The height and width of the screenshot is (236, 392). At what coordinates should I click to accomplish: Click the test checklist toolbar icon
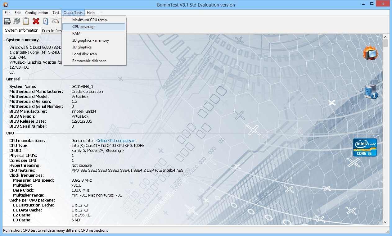point(46,21)
